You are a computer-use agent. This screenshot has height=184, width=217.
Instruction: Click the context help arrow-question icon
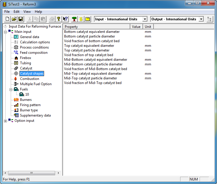[65, 19]
